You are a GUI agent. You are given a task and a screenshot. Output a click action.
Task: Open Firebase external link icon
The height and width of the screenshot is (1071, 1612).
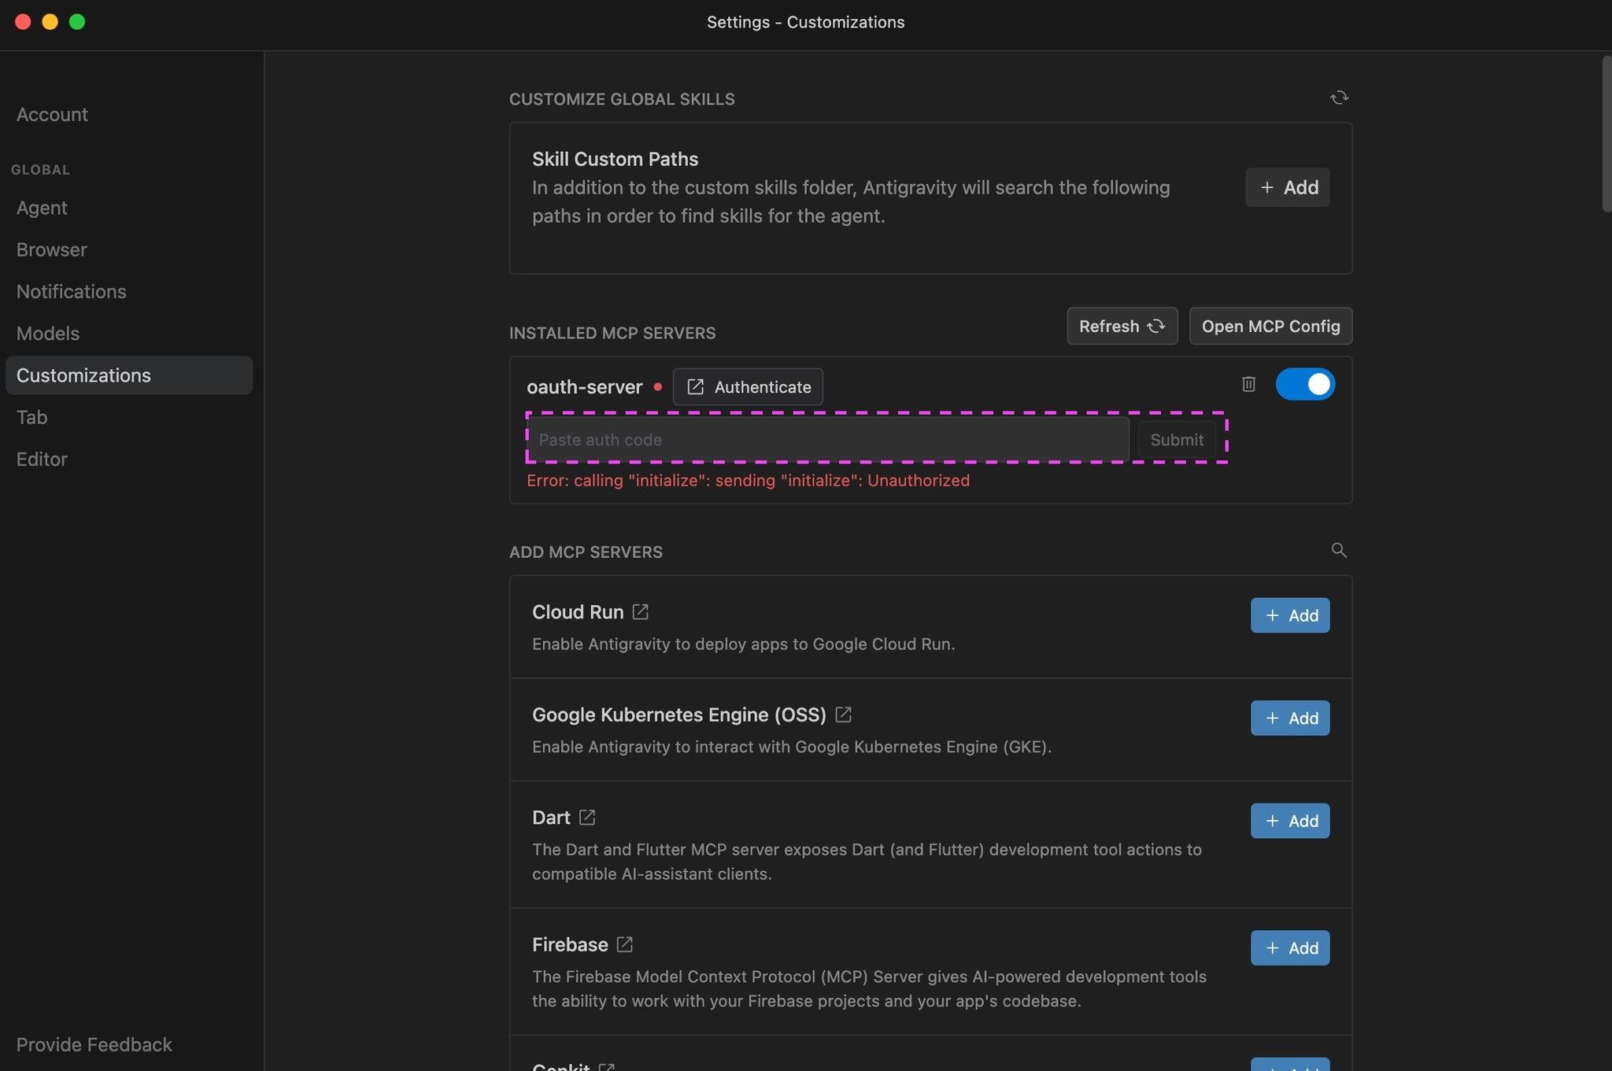625,944
